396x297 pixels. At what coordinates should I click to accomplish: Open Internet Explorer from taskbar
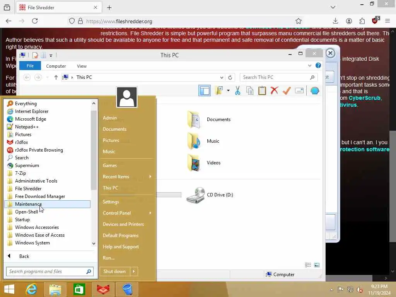click(x=32, y=289)
